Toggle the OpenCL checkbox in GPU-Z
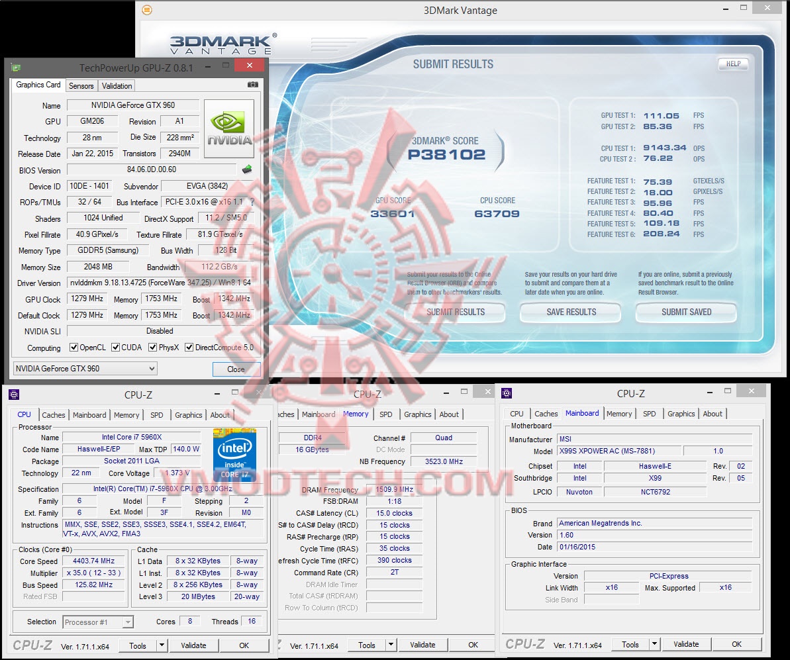The height and width of the screenshot is (660, 790). point(74,347)
